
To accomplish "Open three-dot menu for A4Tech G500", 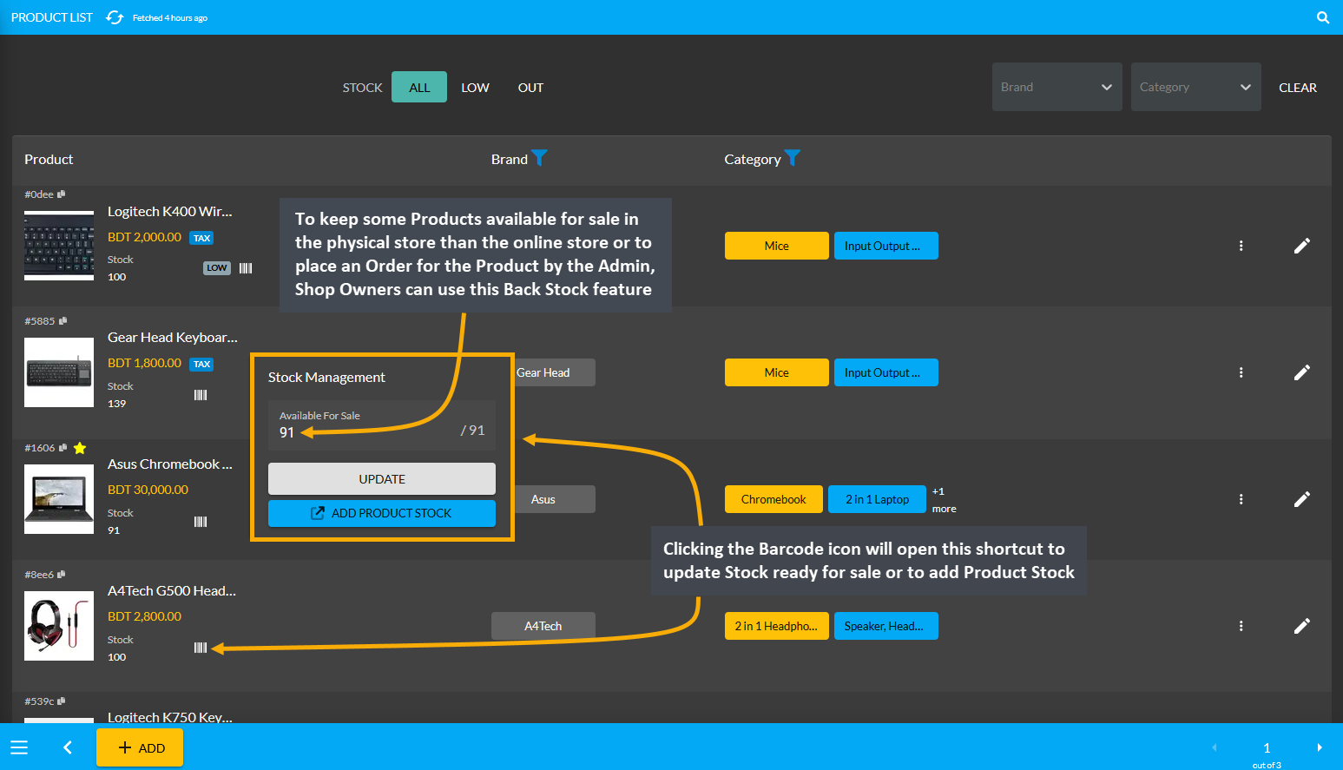I will tap(1241, 626).
